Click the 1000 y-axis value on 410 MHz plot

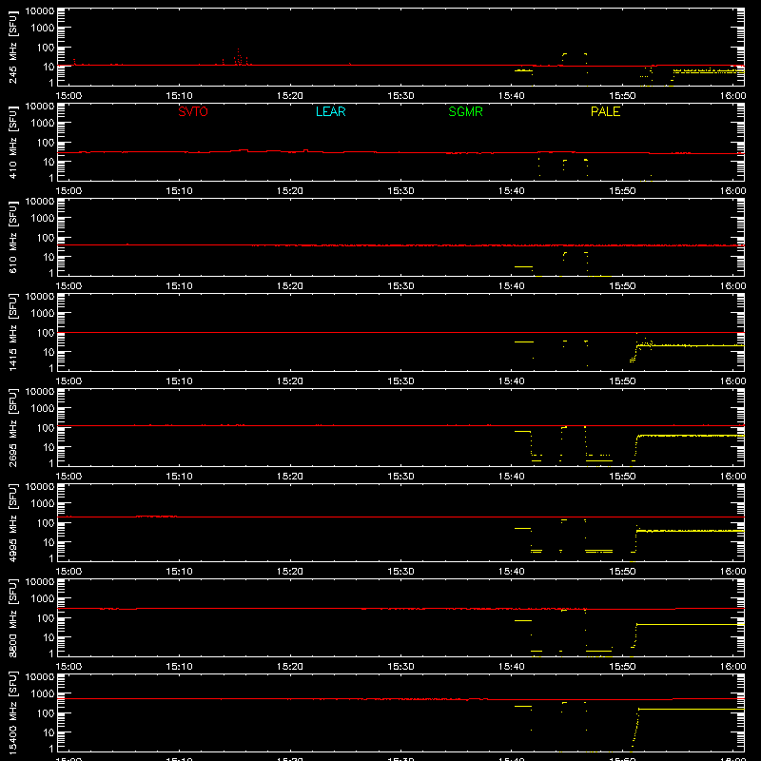click(x=43, y=124)
